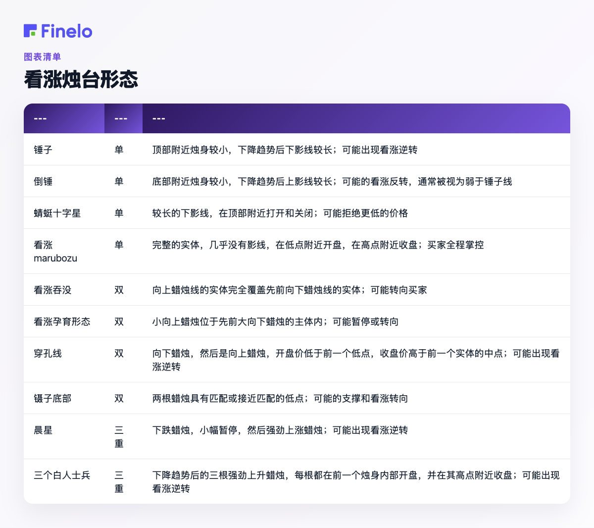Click description starting 小向上蜡烛位于
594x528 pixels.
(x=275, y=321)
